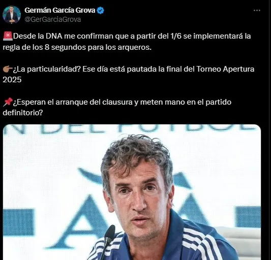Click the phrase 'Torneo Apertura' in the tweet
271x260 pixels.
225,69
